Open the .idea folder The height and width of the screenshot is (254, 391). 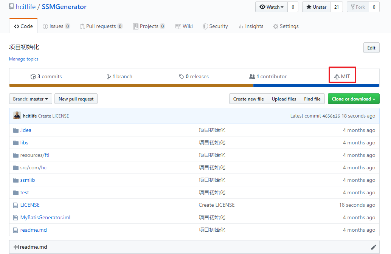26,130
